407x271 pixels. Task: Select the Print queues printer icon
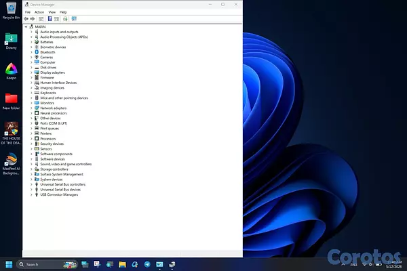point(37,128)
